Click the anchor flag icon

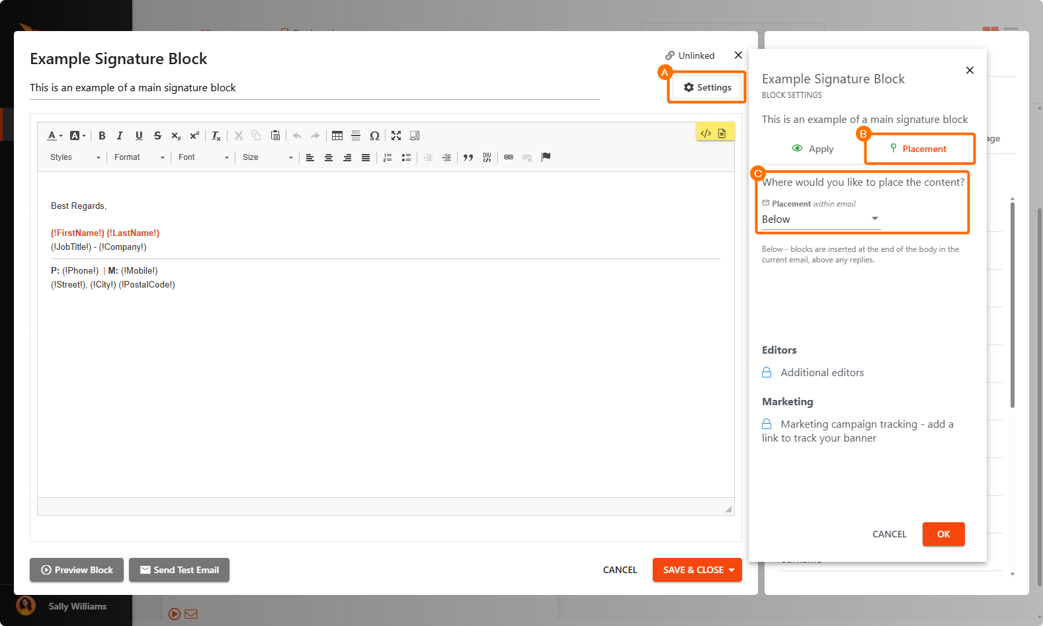tap(546, 157)
